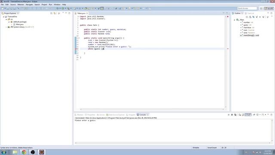Click the Open Perspective icon beside Java EE
Image resolution: width=275 pixels, height=155 pixels.
point(261,9)
